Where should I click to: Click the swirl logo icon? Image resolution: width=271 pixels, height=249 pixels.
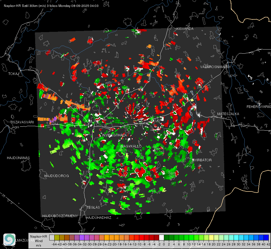pyautogui.click(x=9, y=240)
